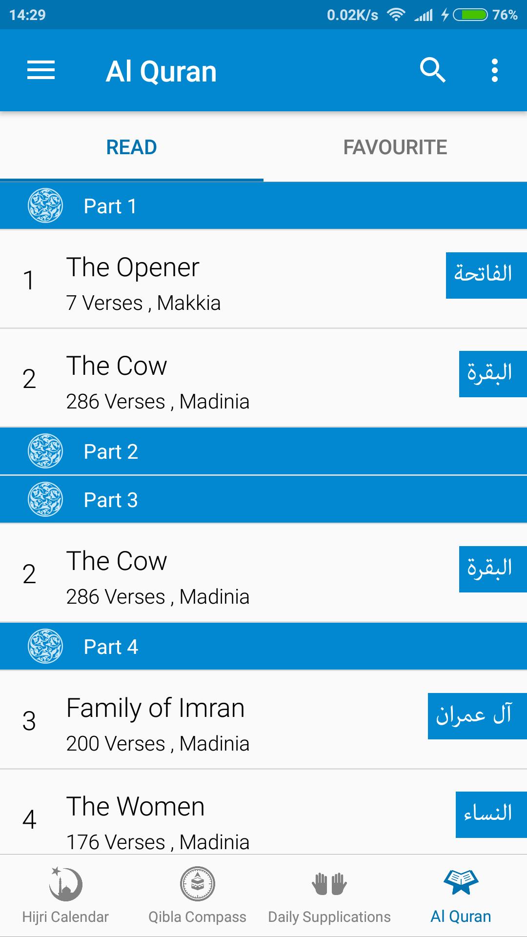Switch to the FAVOURITE tab
Screen dimensions: 527x937
[395, 147]
